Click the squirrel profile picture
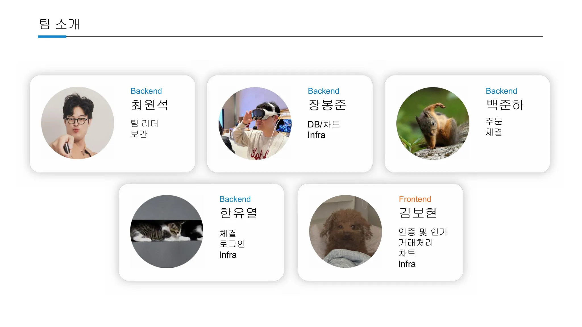 point(433,123)
